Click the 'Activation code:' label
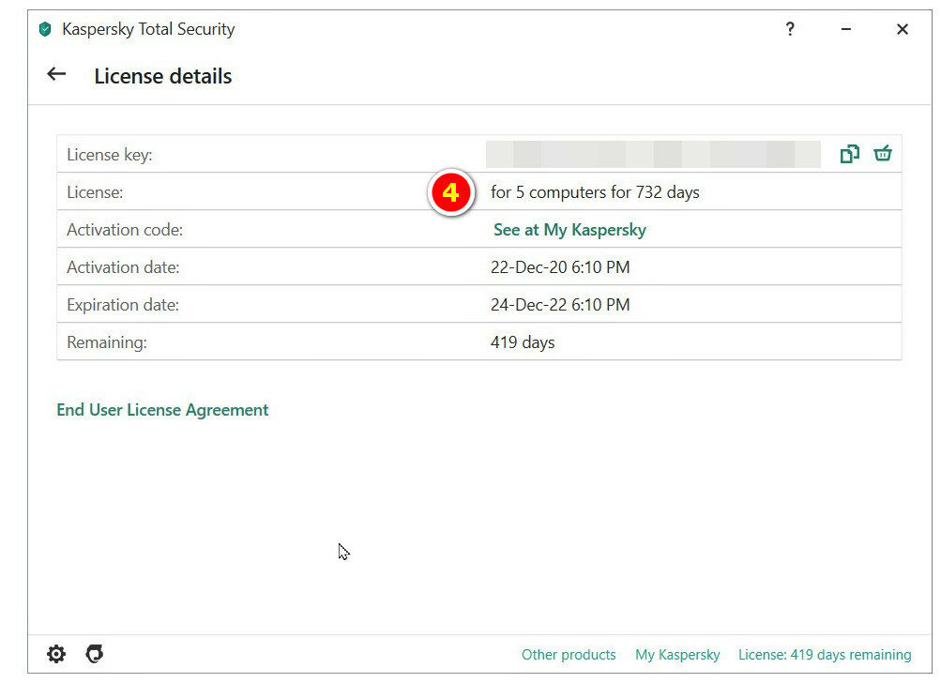 (125, 230)
